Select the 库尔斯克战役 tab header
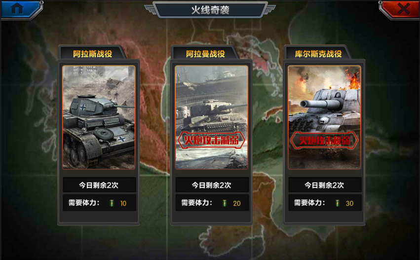 [318, 54]
